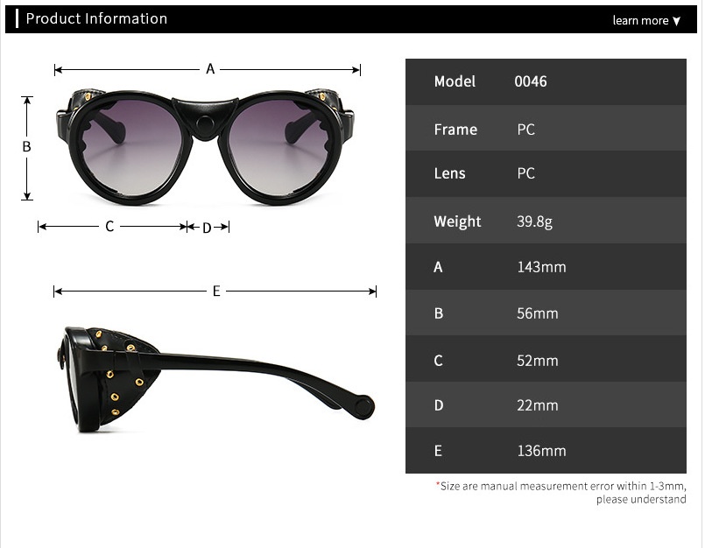The width and height of the screenshot is (705, 548).
Task: Select the Frame PC row
Action: (x=546, y=128)
